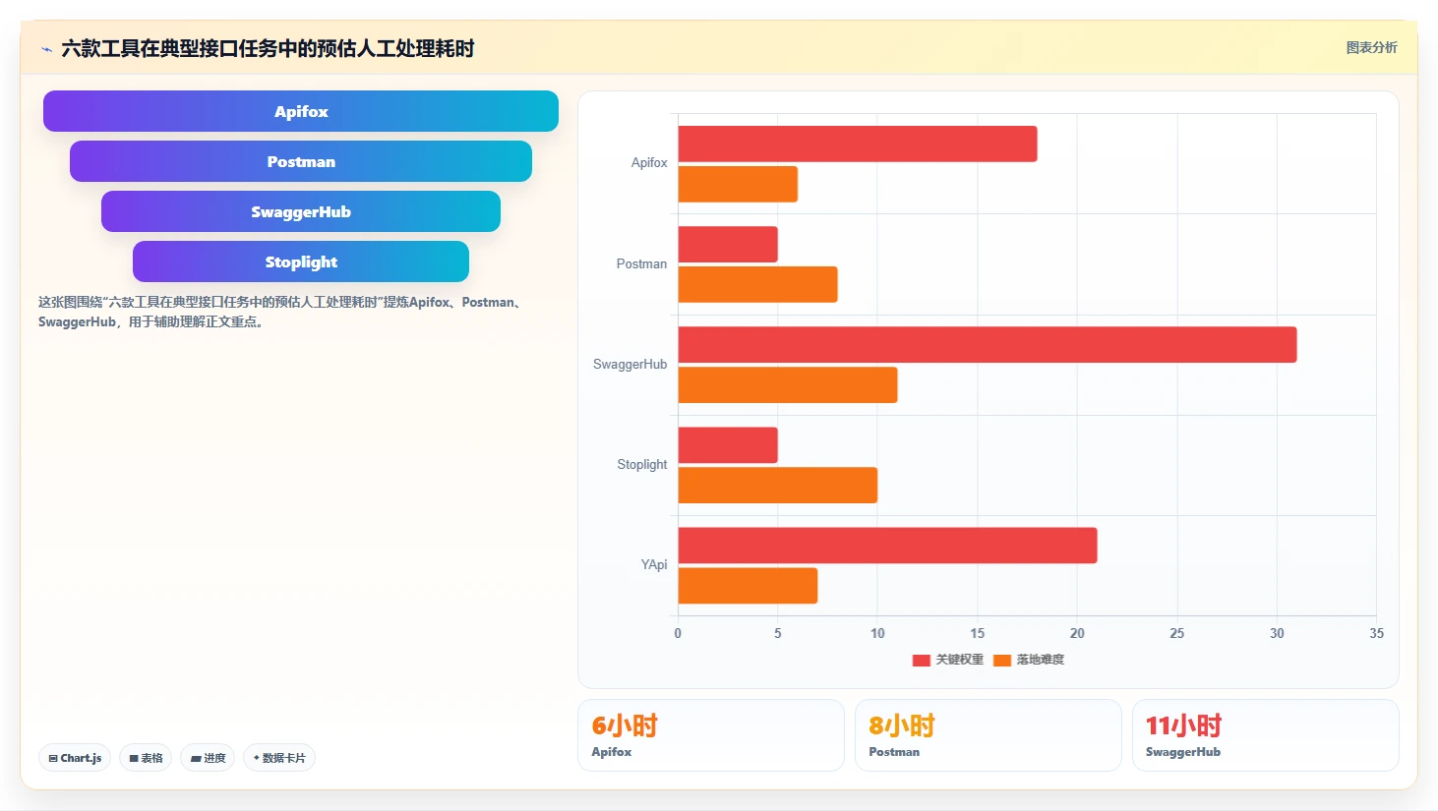Screen dimensions: 1438x811
Task: Click the 进度 tag chip
Action: [208, 758]
